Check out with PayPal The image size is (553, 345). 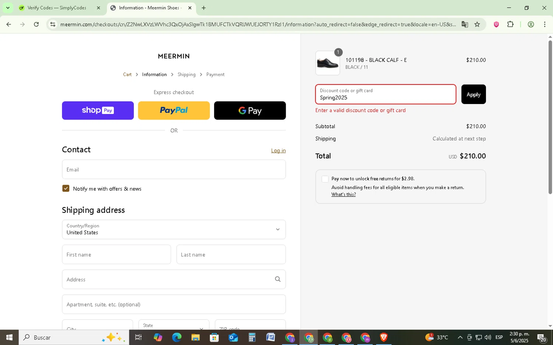point(174,110)
